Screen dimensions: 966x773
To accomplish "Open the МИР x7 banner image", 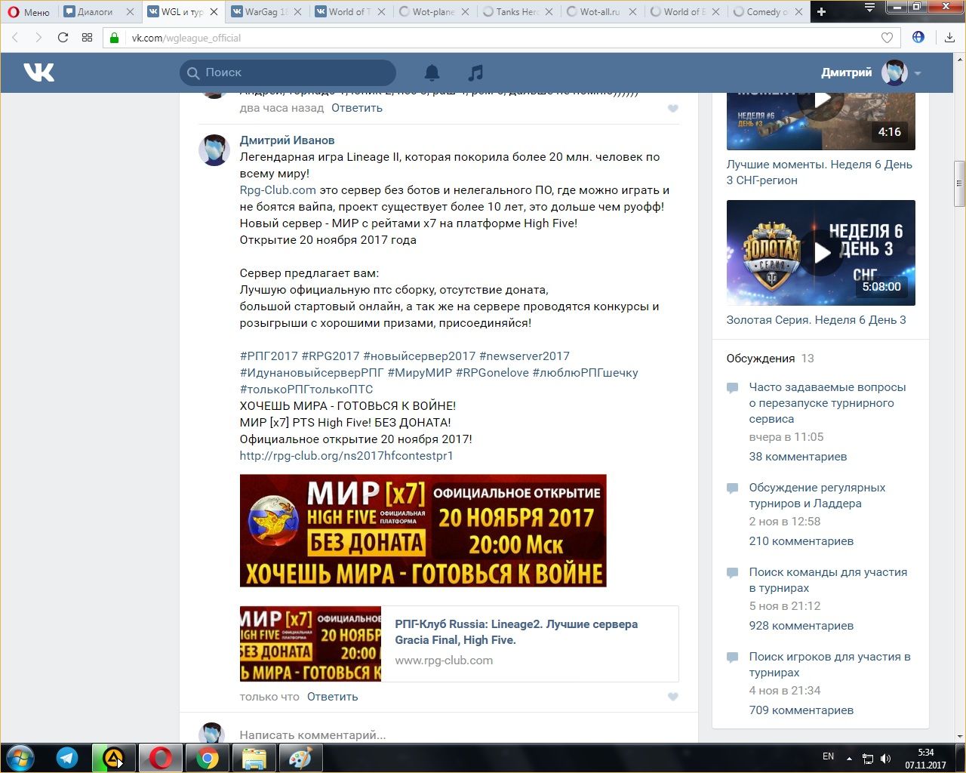I will [x=423, y=531].
